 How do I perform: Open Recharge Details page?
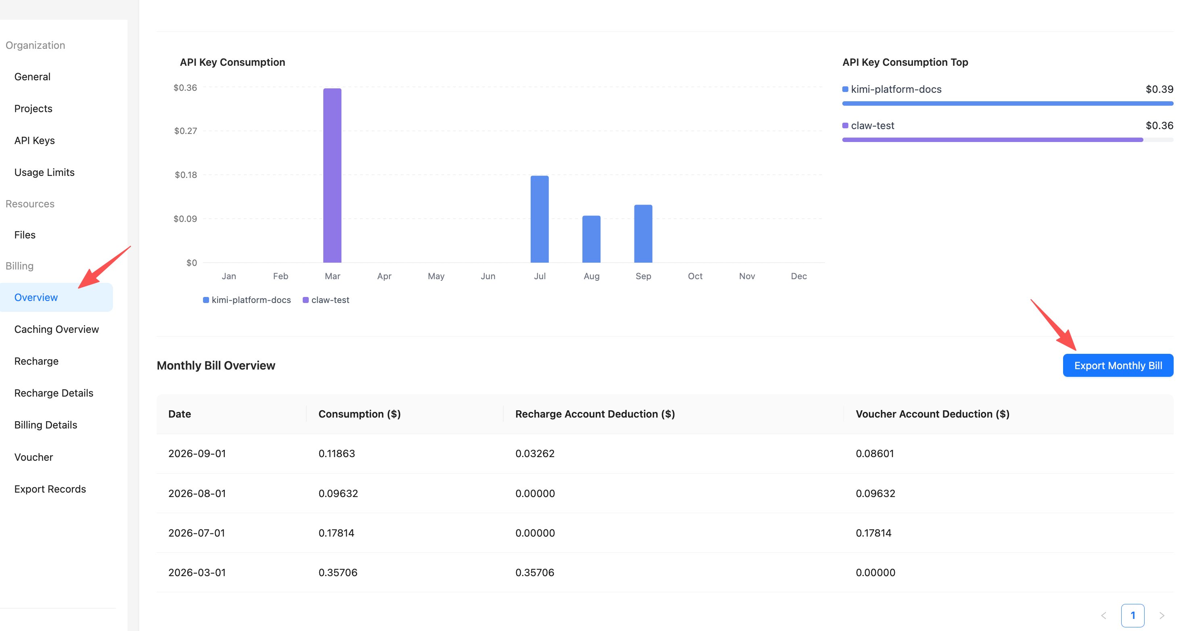pos(54,393)
